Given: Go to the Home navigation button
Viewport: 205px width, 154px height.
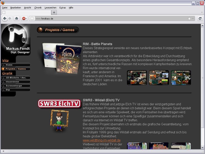Looking at the screenshot, I should coord(16,65).
